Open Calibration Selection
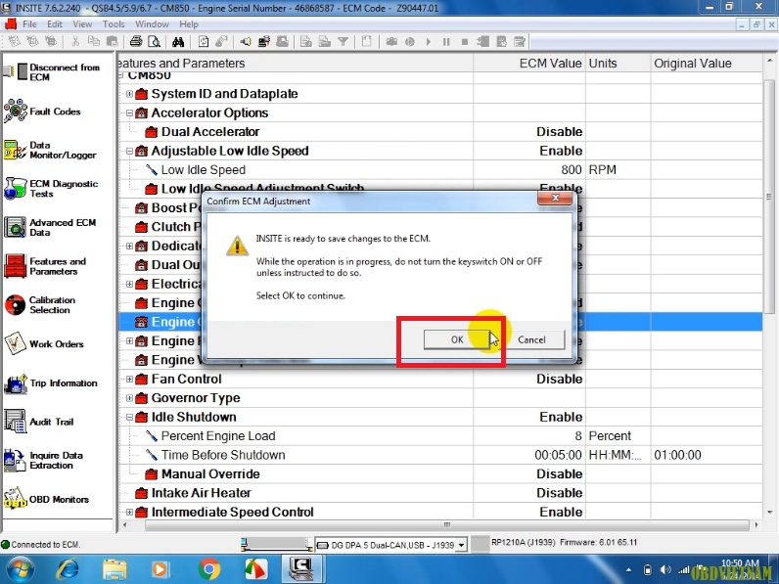Viewport: 779px width, 584px height. (41, 305)
